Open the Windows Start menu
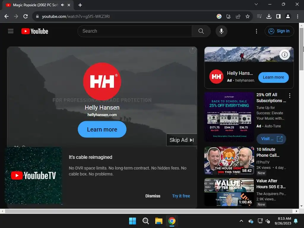Screen dimensions: 304x228 pos(133,221)
